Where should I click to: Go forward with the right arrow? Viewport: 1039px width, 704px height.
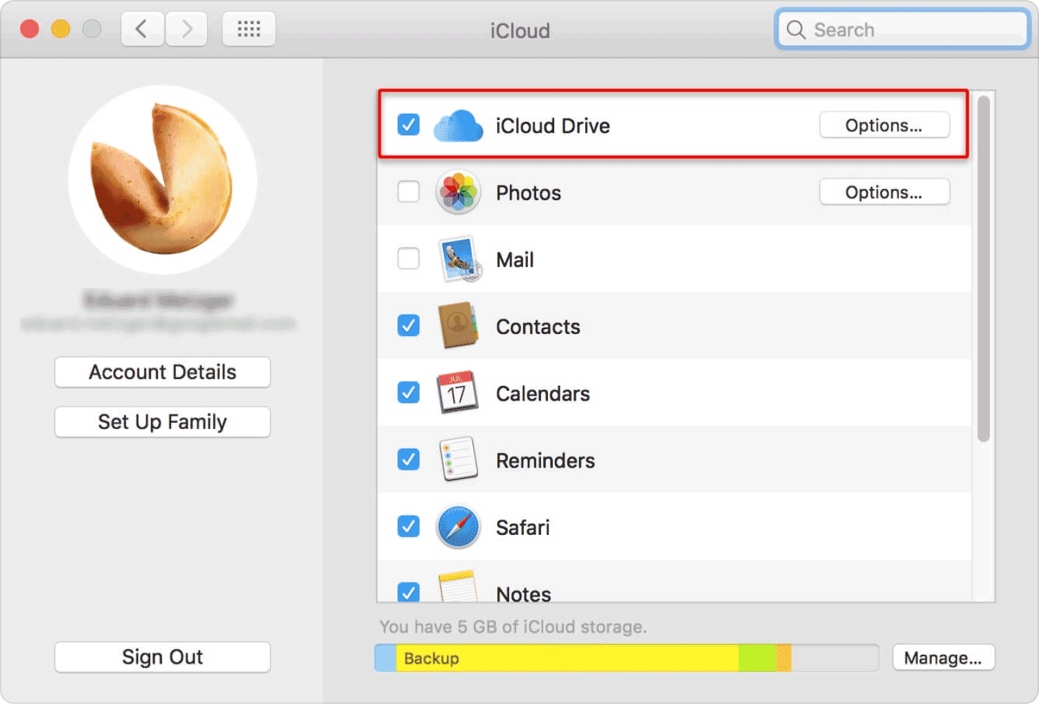(x=186, y=29)
